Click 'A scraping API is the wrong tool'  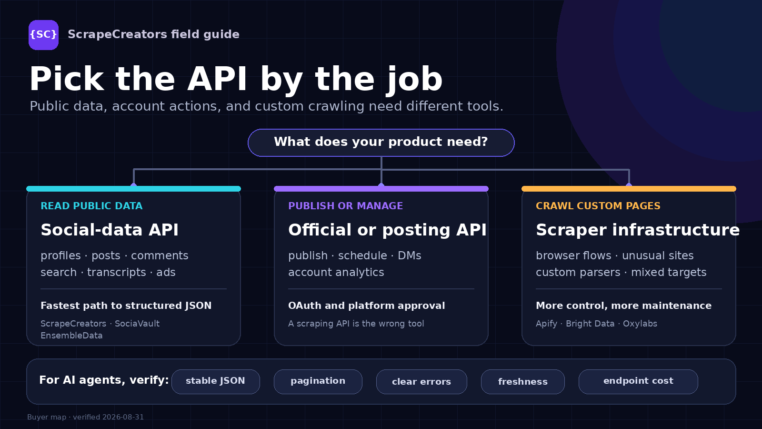(356, 324)
